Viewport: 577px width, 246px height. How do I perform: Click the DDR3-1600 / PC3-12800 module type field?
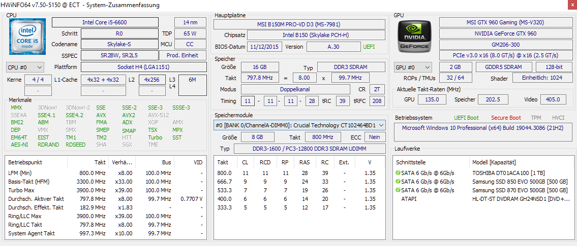pyautogui.click(x=310, y=149)
